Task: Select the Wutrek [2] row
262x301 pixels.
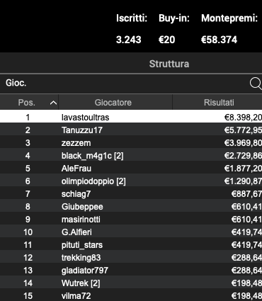Action: pyautogui.click(x=131, y=283)
